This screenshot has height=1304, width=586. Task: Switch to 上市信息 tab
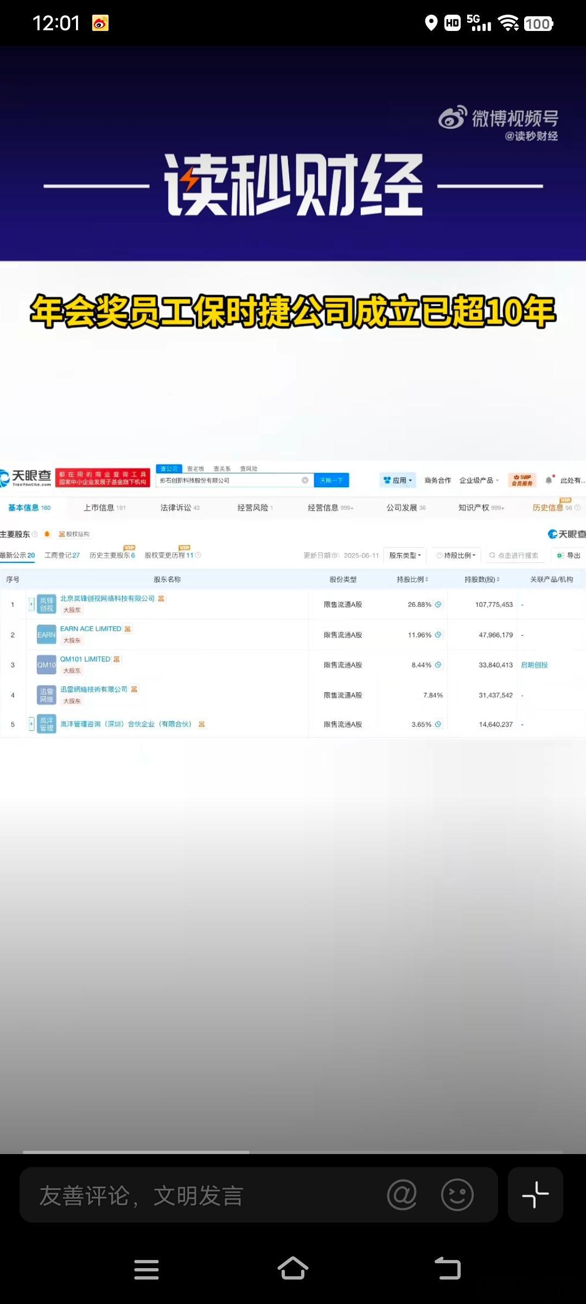click(x=104, y=507)
